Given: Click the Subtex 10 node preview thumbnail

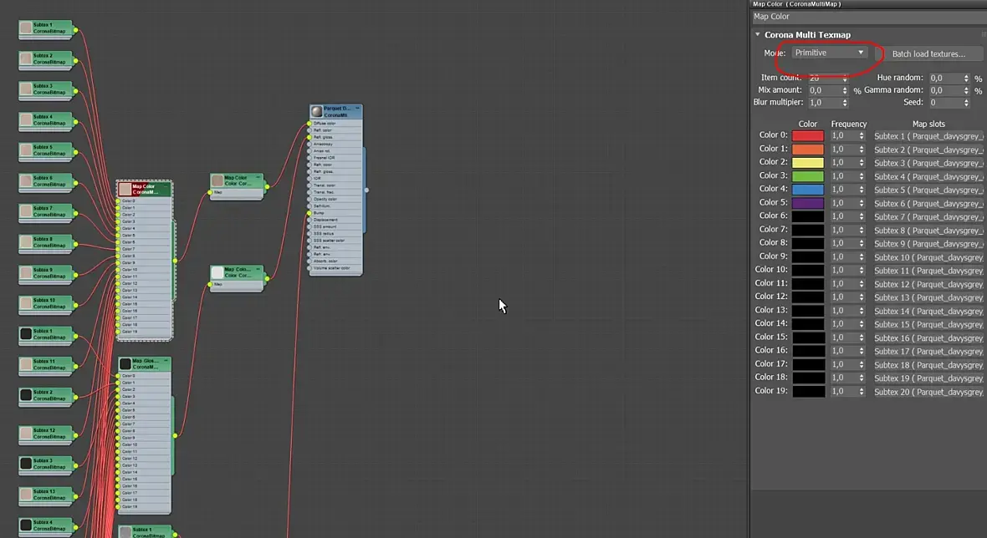Looking at the screenshot, I should click(x=26, y=303).
